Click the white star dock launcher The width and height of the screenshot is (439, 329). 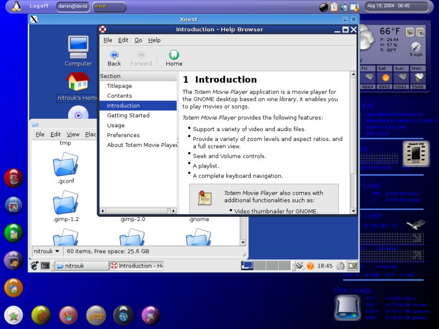[x=13, y=315]
